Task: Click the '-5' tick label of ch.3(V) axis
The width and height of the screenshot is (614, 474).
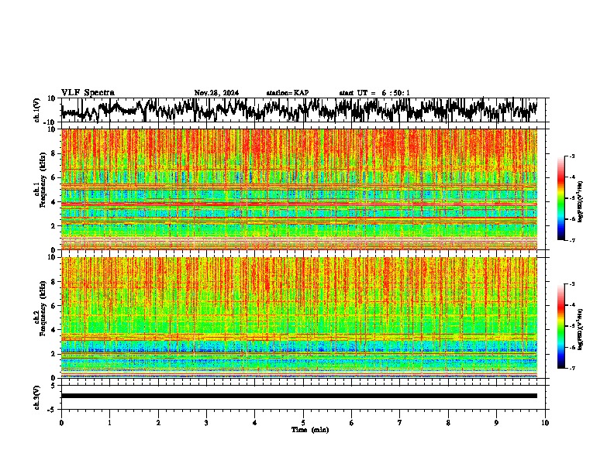Action: (x=52, y=410)
